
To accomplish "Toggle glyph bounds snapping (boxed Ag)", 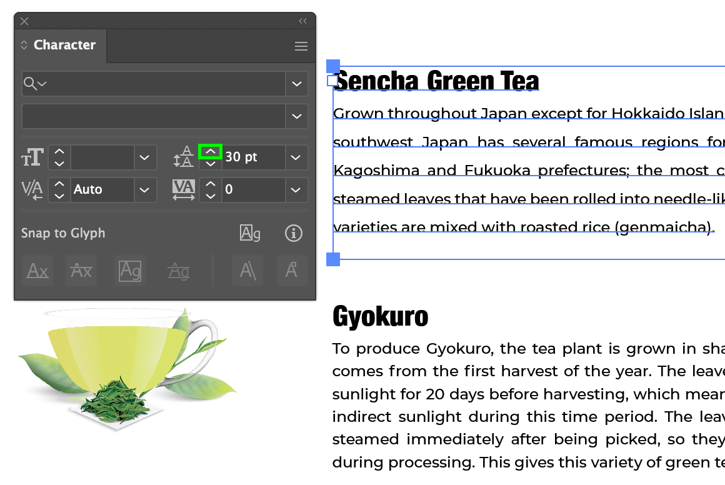I will (x=130, y=271).
